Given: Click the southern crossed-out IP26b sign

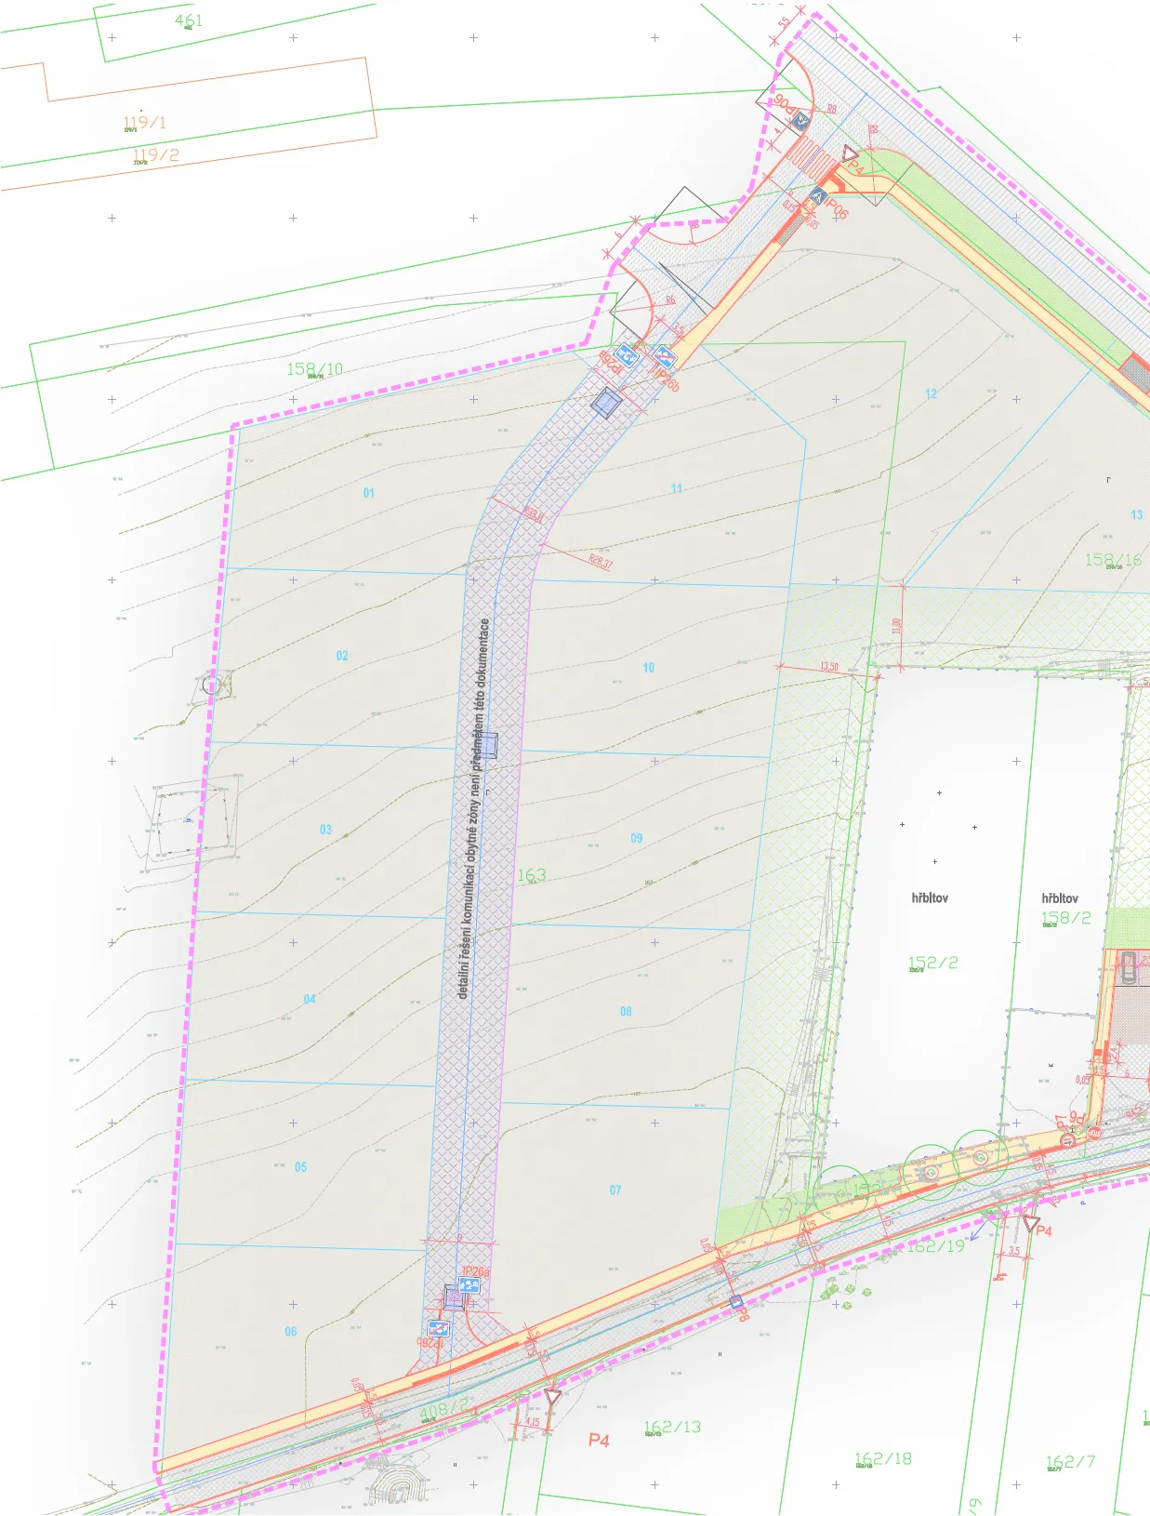Looking at the screenshot, I should tap(438, 1329).
